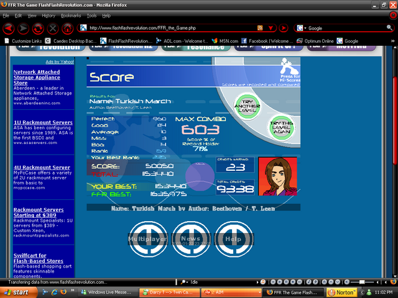Open the History menu
The width and height of the screenshot is (398, 298).
[49, 15]
